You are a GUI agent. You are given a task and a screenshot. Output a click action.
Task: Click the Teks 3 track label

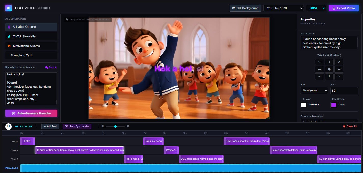pos(15,159)
